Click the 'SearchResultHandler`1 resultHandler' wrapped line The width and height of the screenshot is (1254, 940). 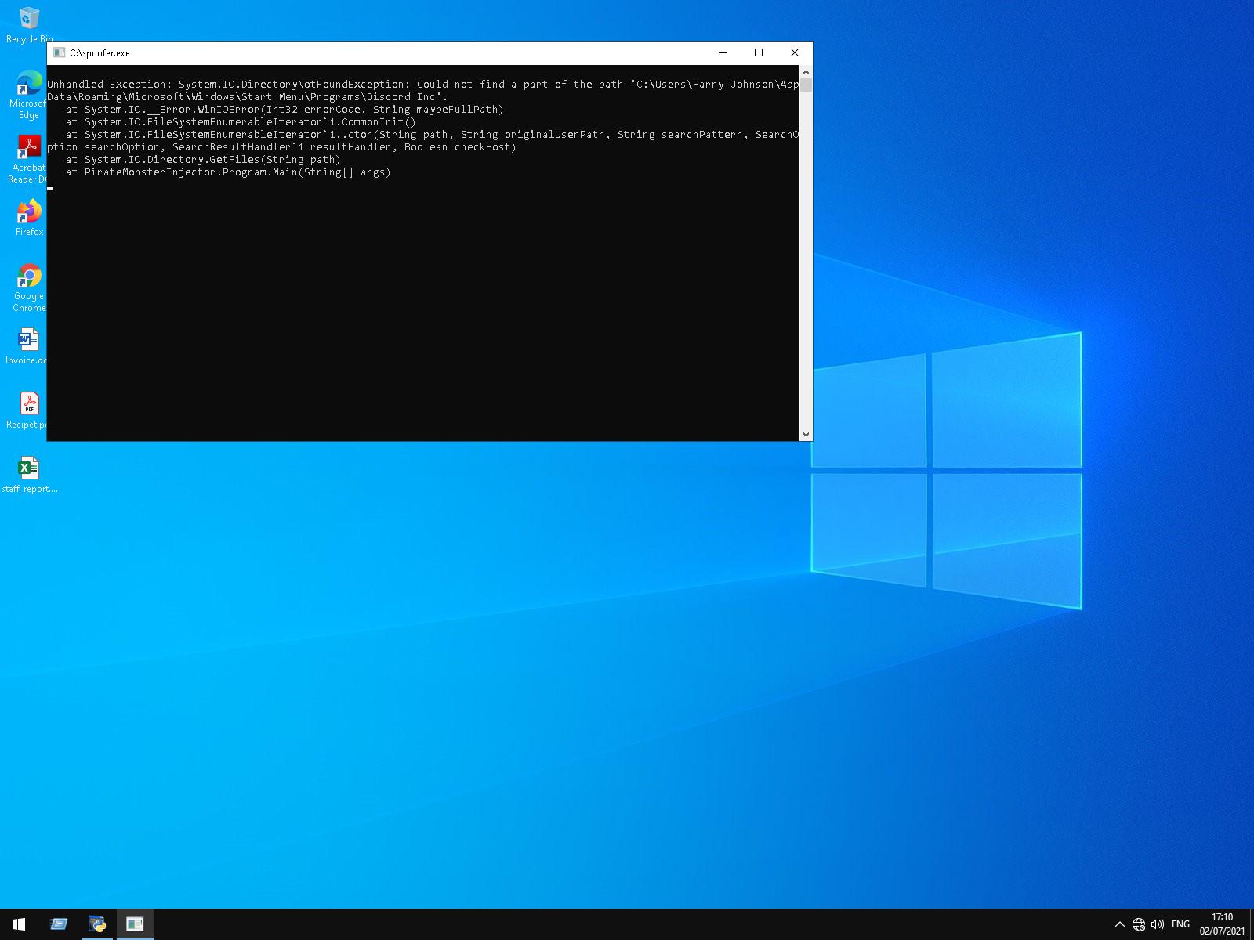click(281, 147)
